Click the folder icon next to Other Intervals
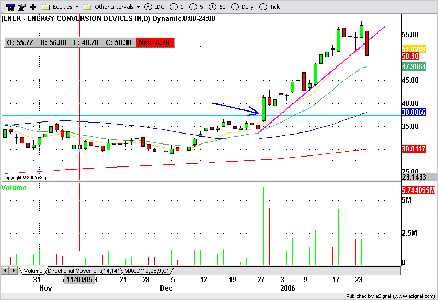 pyautogui.click(x=88, y=7)
